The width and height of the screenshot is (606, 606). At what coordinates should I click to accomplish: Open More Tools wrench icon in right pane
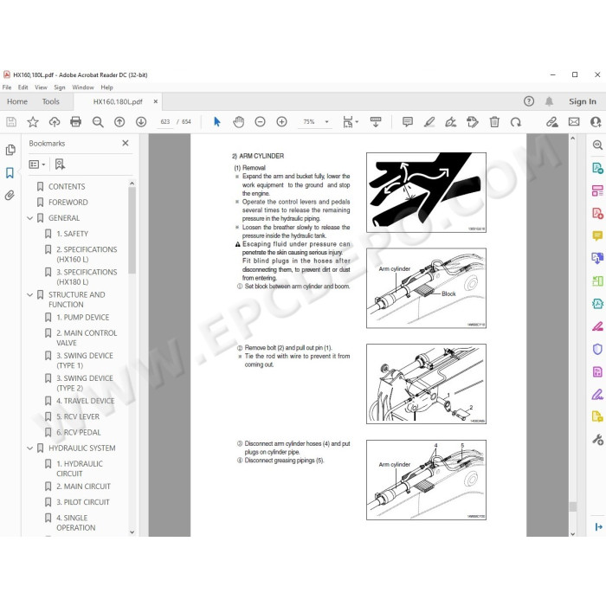point(597,440)
